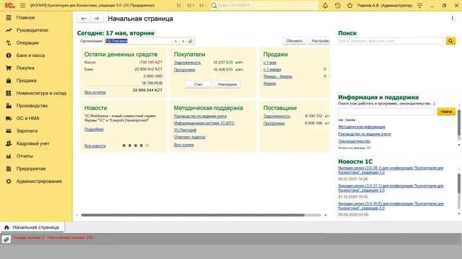Open Задолженность link under Покупатели
The width and height of the screenshot is (462, 259).
[187, 63]
